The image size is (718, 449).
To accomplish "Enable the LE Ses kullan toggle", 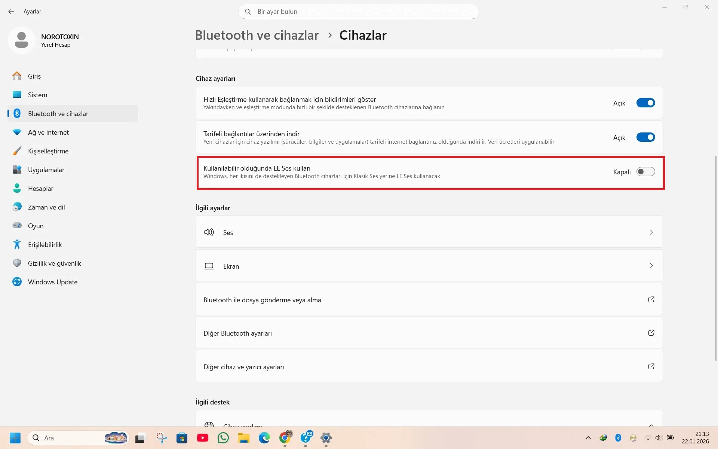I will point(645,172).
